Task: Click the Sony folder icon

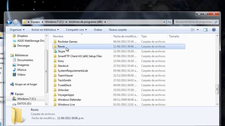Action: 55,61
